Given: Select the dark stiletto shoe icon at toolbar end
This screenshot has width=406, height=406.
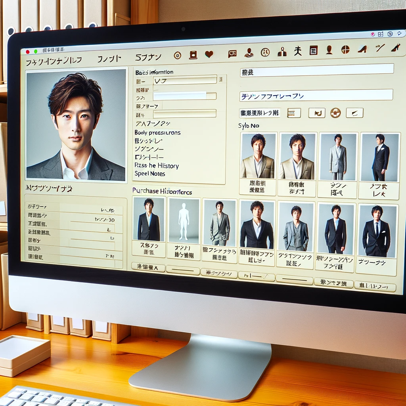Looking at the screenshot, I should coord(396,48).
